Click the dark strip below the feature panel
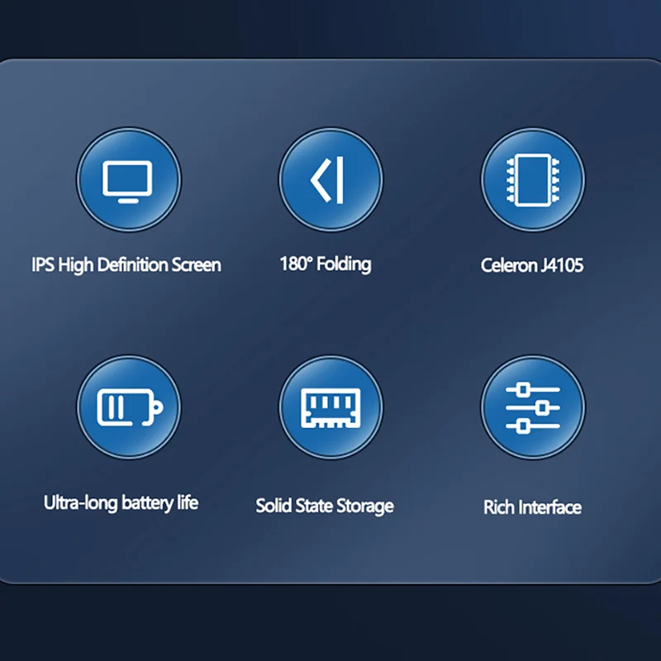This screenshot has height=661, width=661. point(330,623)
